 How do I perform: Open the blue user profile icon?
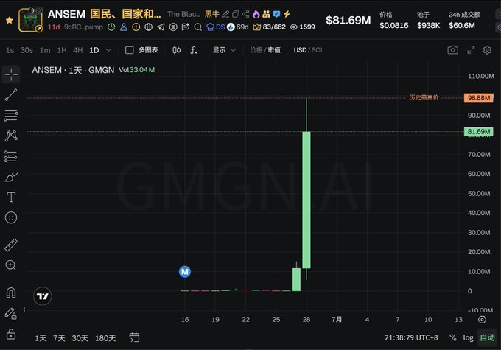pos(124,27)
